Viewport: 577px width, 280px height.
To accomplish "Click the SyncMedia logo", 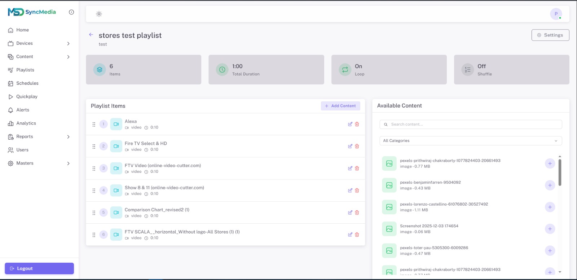I will [32, 12].
